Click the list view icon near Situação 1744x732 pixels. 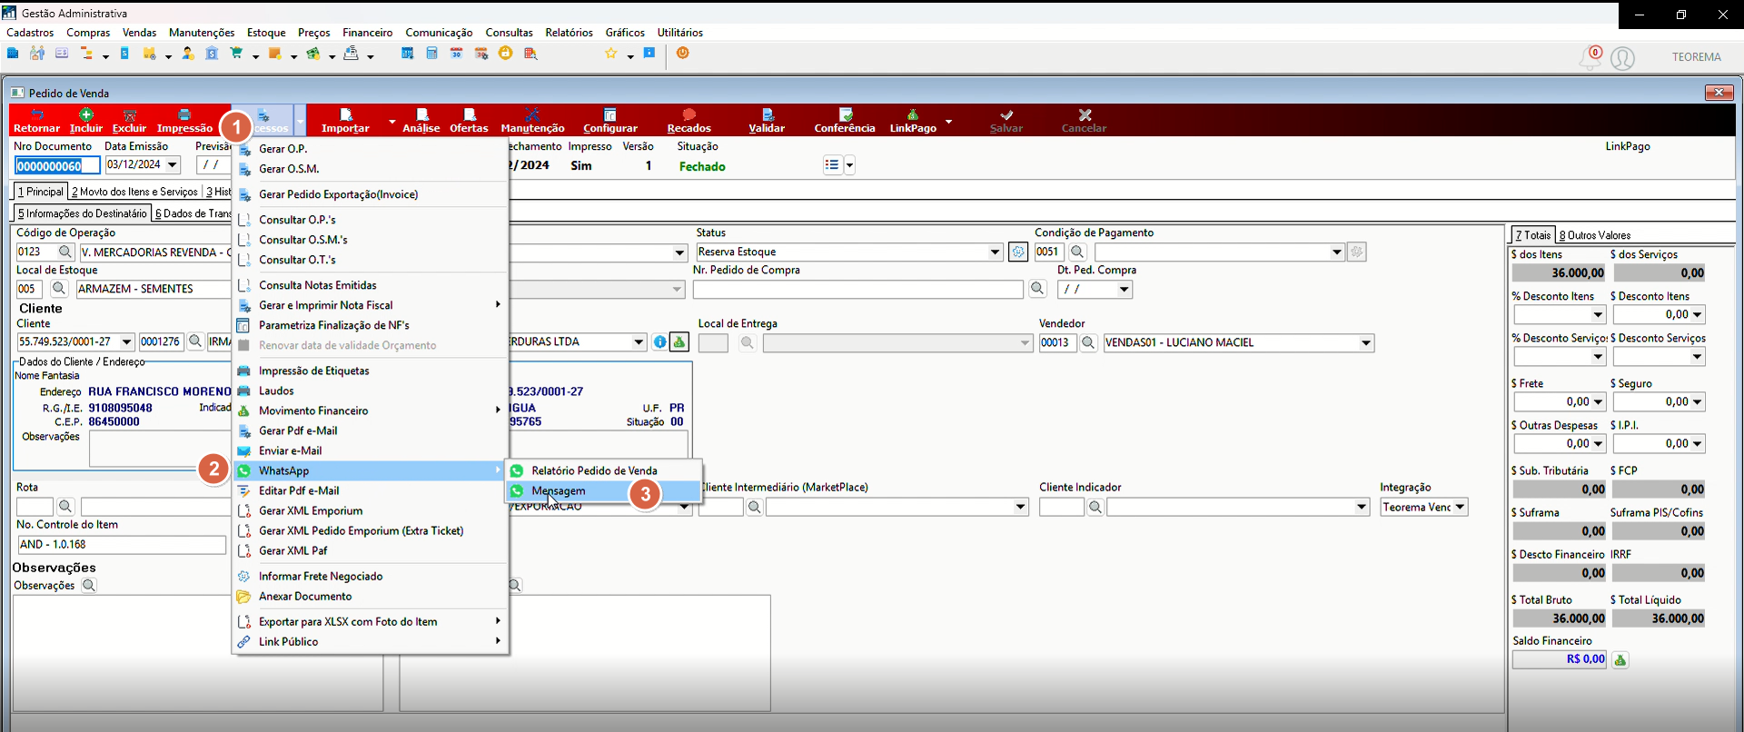[x=832, y=165]
